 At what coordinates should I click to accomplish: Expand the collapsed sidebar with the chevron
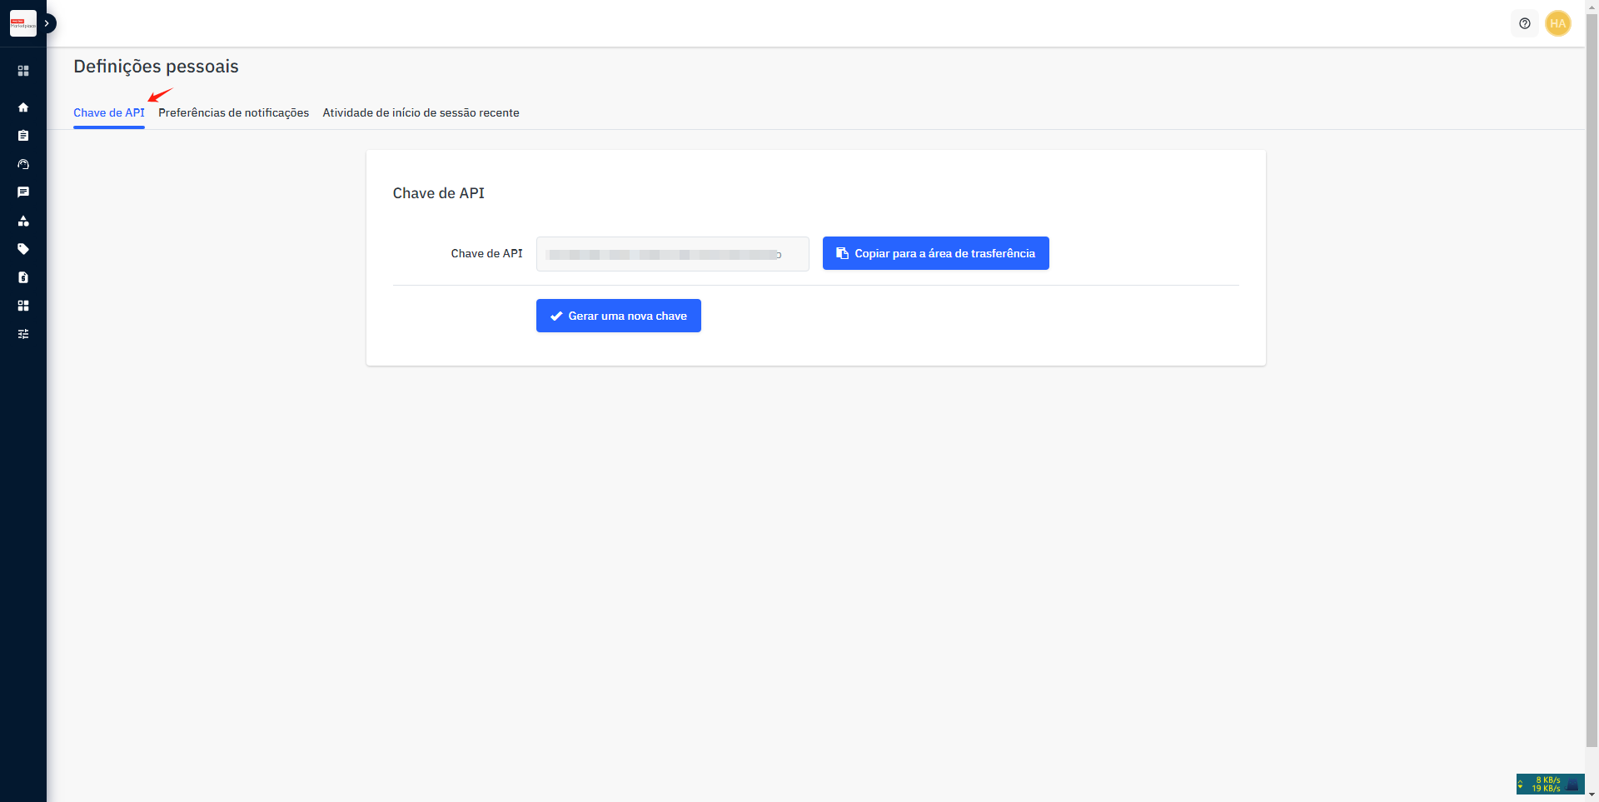47,23
